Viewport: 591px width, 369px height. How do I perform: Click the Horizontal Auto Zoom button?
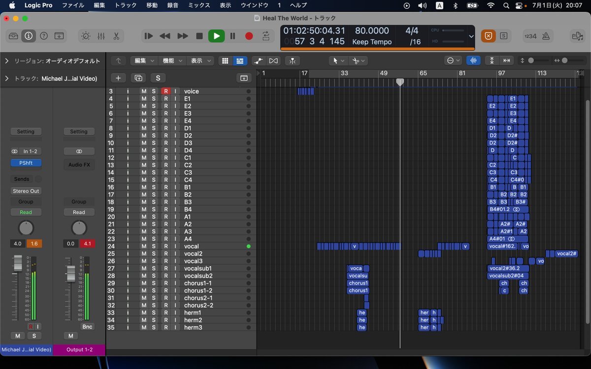pos(507,61)
